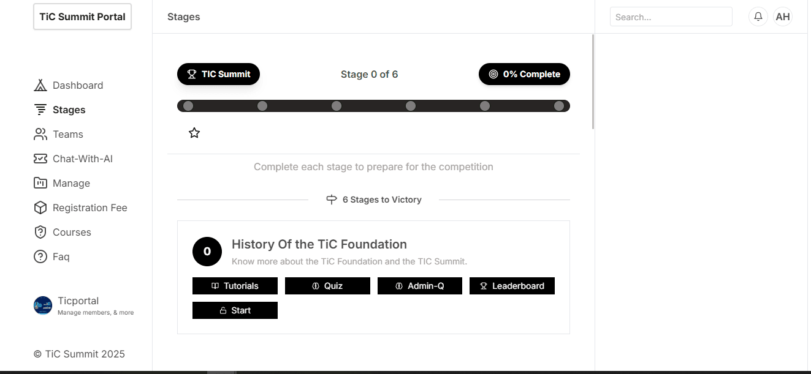The height and width of the screenshot is (374, 811).
Task: Open the Courses section
Action: (x=70, y=232)
